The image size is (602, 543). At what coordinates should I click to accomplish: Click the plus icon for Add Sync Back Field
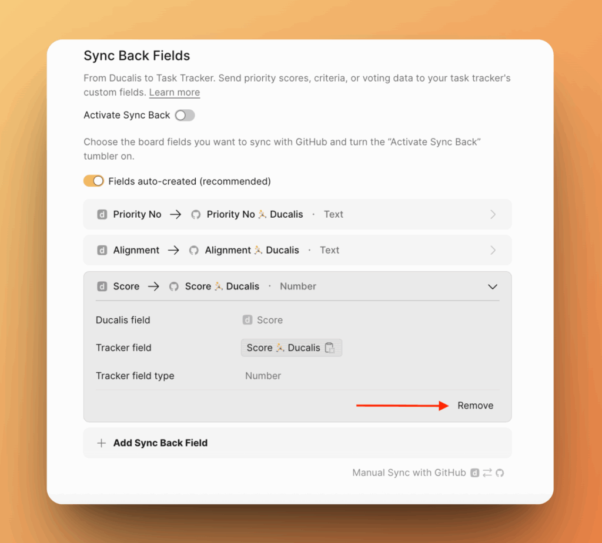tap(101, 443)
